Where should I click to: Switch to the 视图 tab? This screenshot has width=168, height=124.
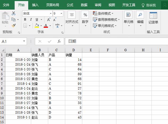[112, 5]
